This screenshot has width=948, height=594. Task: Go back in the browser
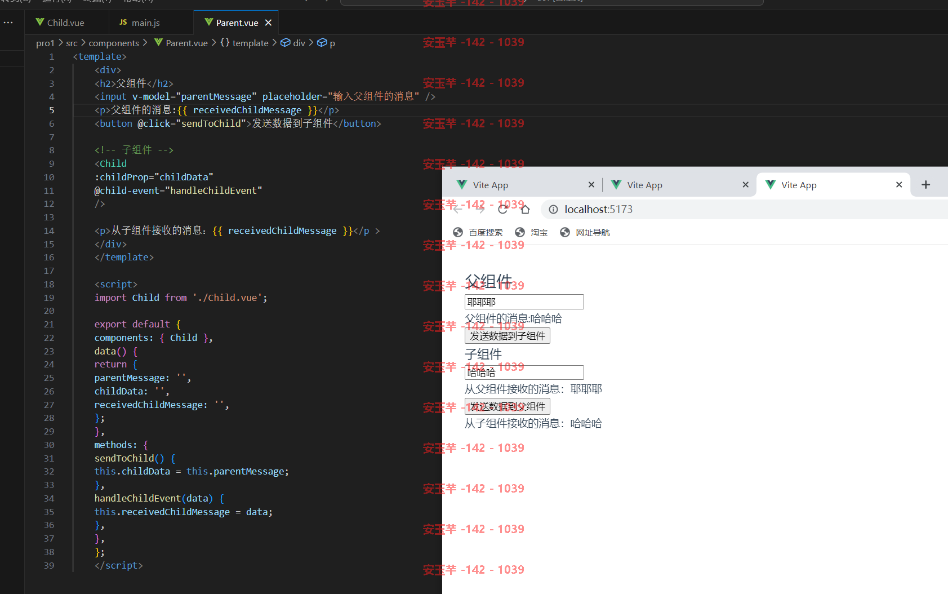point(458,210)
